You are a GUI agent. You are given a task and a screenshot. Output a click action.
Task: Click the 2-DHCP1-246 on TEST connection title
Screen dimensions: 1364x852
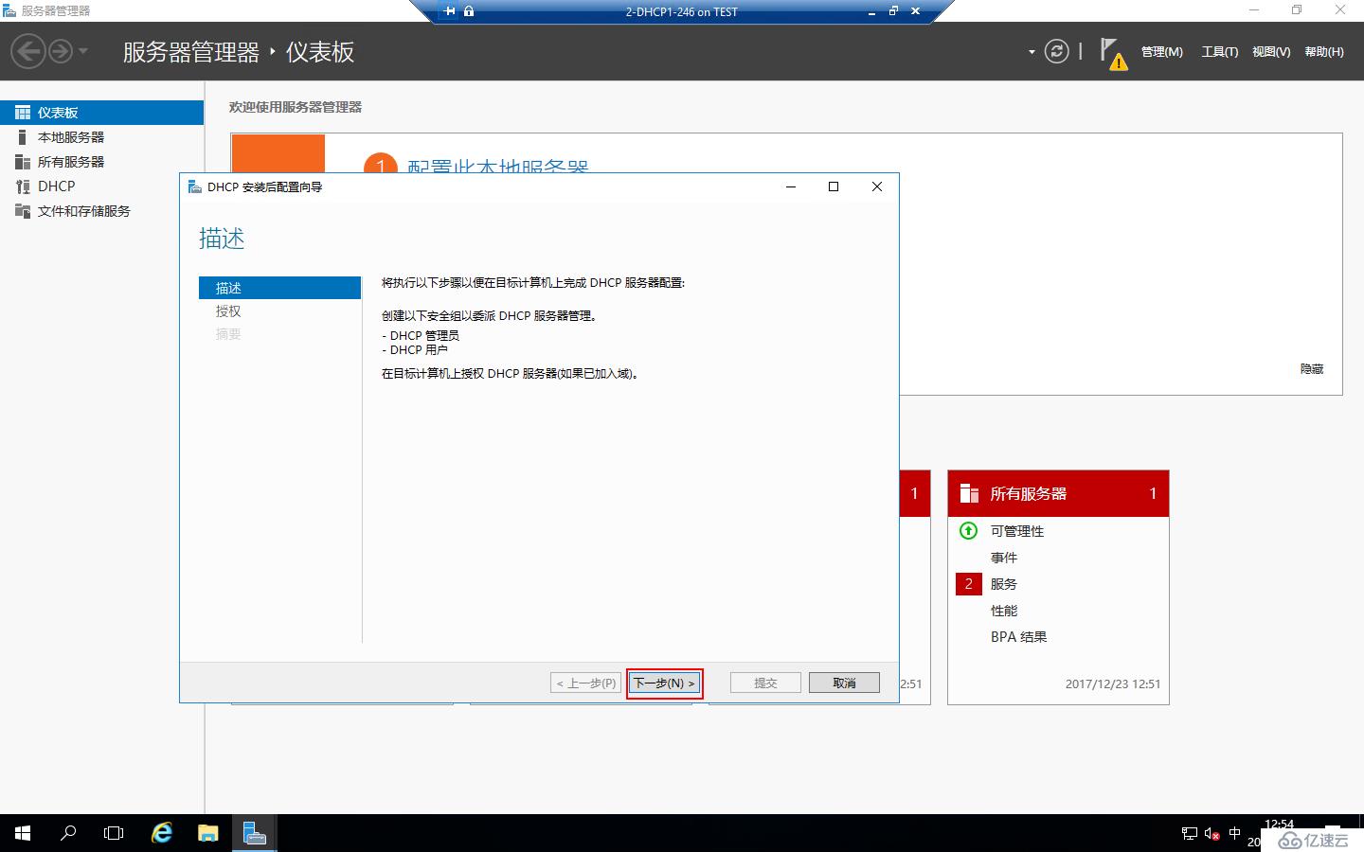point(681,11)
